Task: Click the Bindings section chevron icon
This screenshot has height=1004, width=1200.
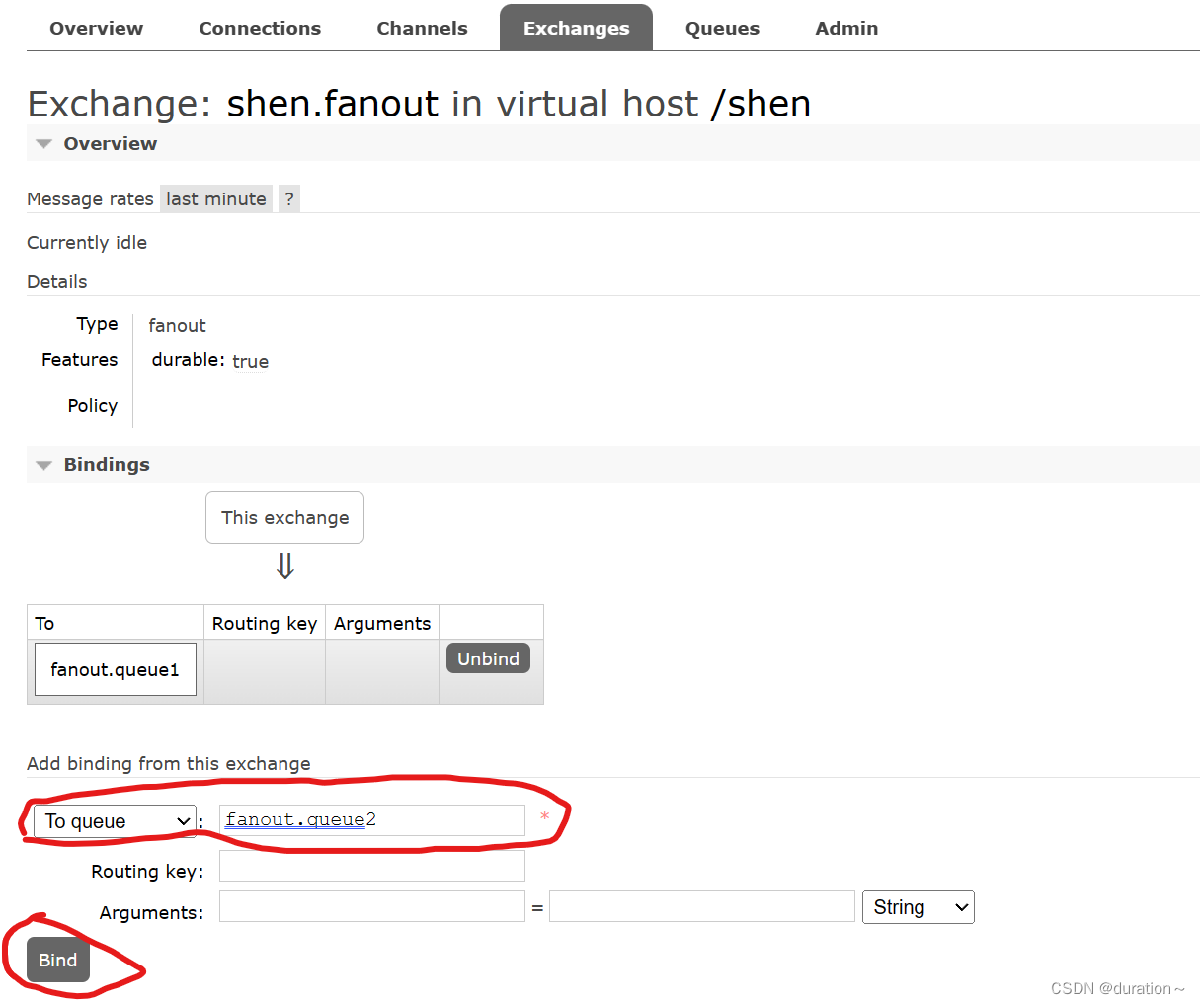Action: [43, 464]
